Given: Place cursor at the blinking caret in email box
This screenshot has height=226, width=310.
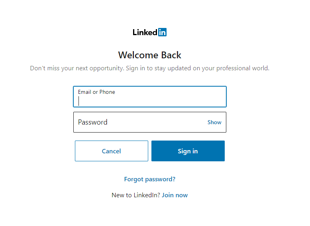Looking at the screenshot, I should tap(78, 101).
